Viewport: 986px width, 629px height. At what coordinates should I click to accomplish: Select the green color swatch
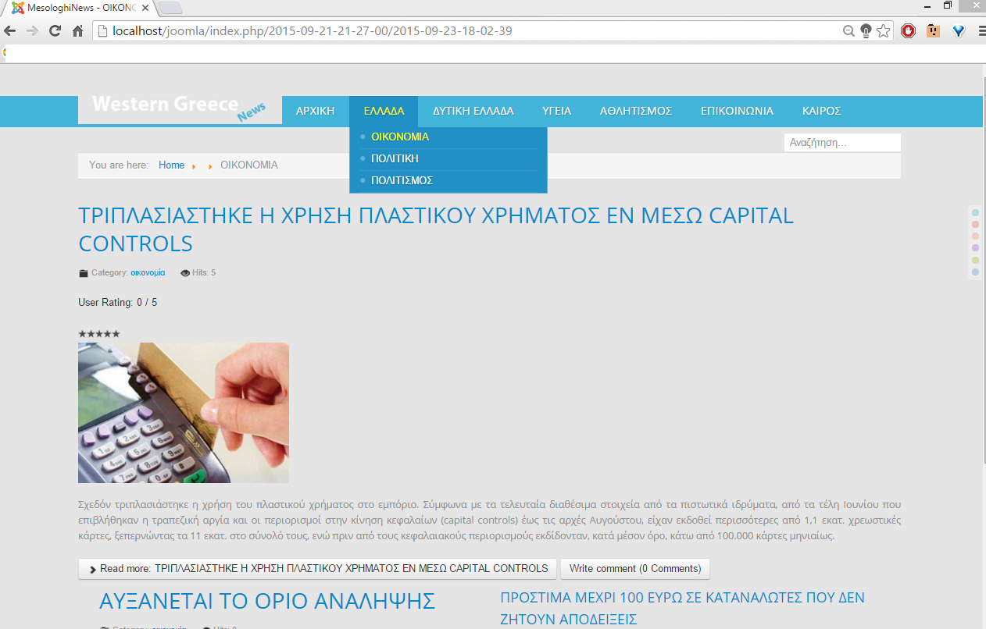click(x=975, y=260)
